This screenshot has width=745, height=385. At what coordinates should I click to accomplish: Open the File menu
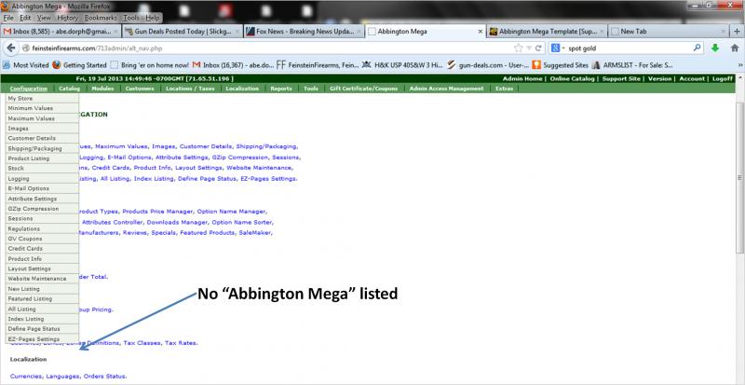click(x=8, y=18)
